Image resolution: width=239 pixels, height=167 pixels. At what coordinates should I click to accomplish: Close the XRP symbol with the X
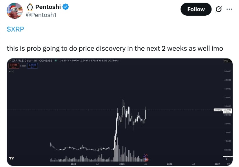click(10, 60)
